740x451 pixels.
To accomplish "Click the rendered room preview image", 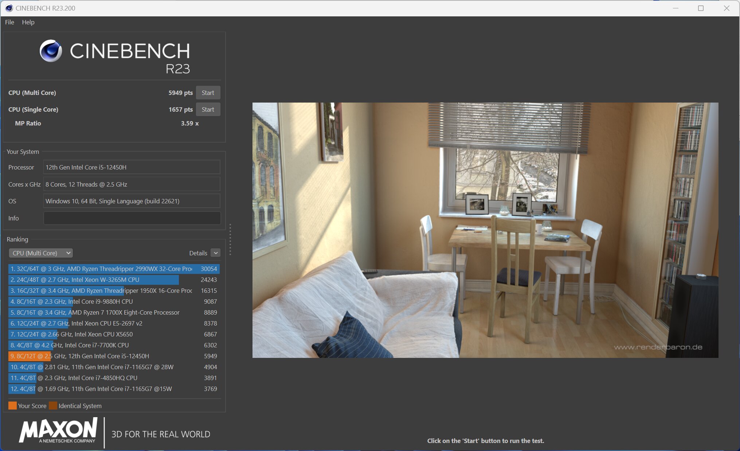I will pos(485,230).
